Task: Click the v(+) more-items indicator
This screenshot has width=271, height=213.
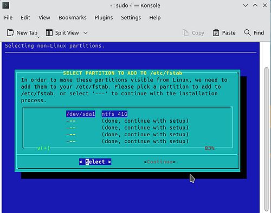Action: pyautogui.click(x=43, y=148)
